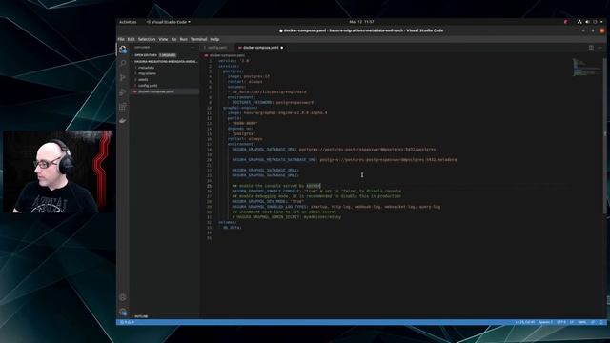
Task: Click the unsaved badge in Open Editors
Action: [x=168, y=55]
